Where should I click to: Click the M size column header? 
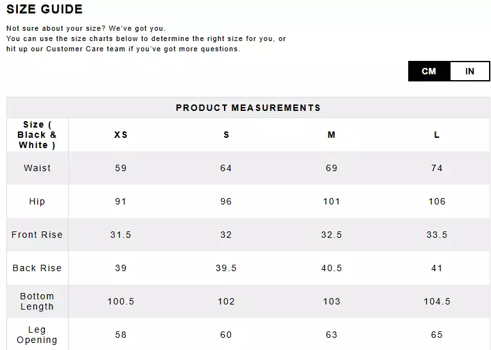331,135
